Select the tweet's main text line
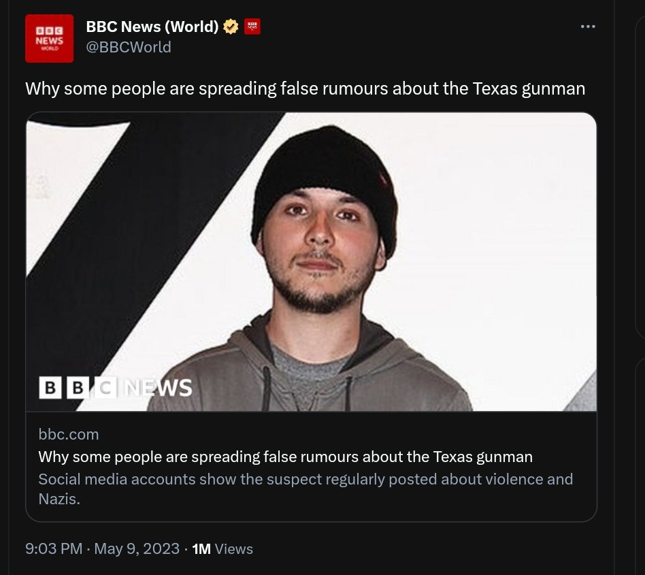645x575 pixels. click(305, 88)
